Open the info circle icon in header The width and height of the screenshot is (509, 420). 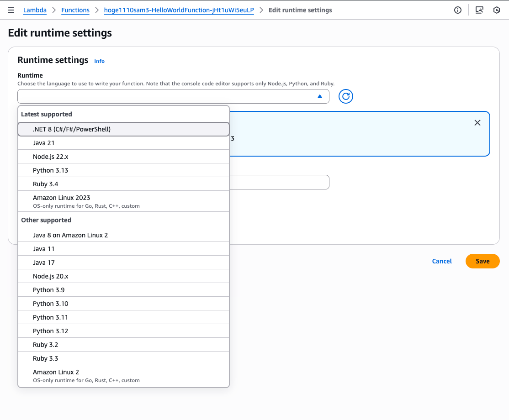point(458,10)
